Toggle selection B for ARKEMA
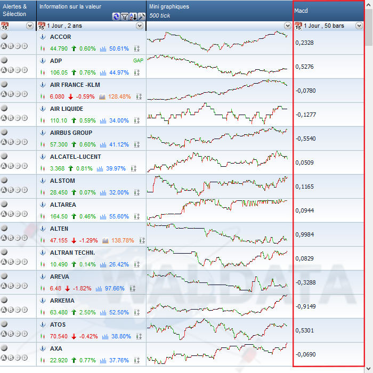The height and width of the screenshot is (373, 373). 11,310
